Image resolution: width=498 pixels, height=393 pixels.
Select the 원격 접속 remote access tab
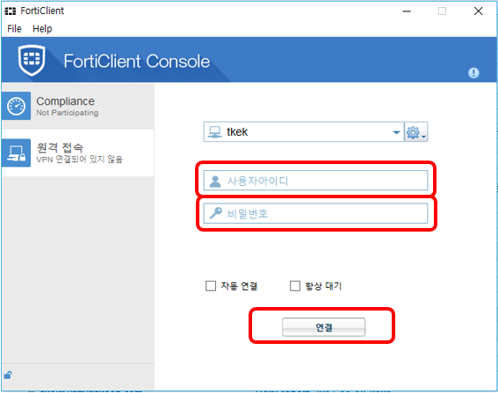pos(78,153)
